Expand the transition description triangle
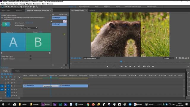 click(2, 18)
